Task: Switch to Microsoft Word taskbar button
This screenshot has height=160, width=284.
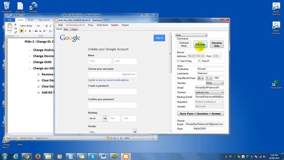Action: [x=103, y=156]
